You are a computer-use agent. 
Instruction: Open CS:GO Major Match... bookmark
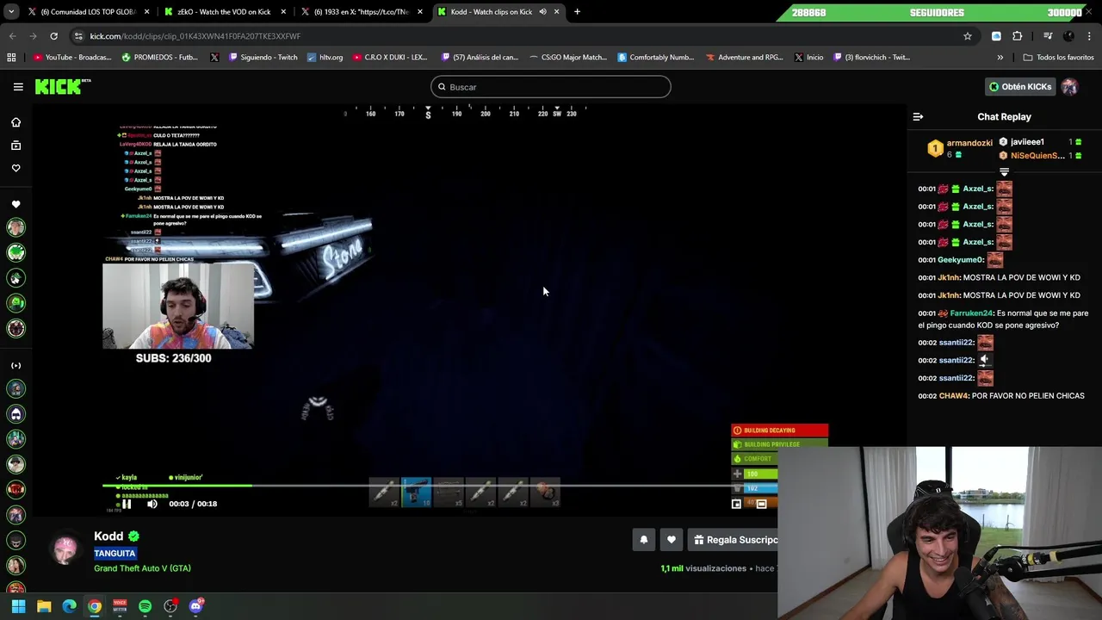click(x=568, y=58)
